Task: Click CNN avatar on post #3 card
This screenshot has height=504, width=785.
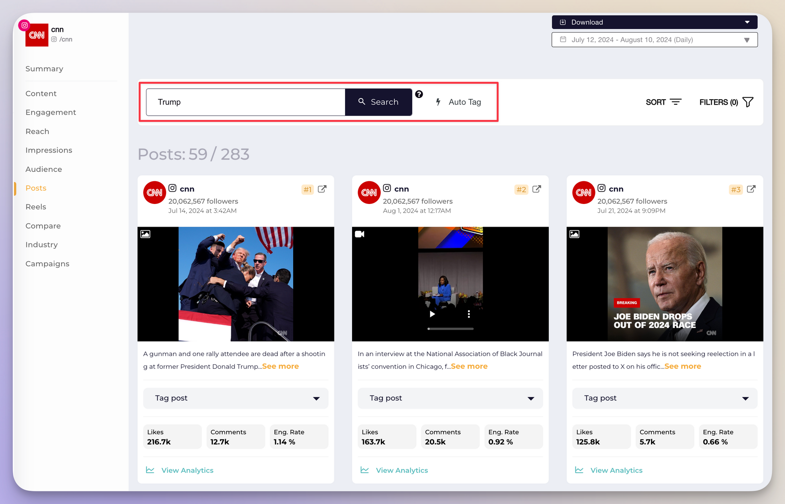Action: coord(584,192)
